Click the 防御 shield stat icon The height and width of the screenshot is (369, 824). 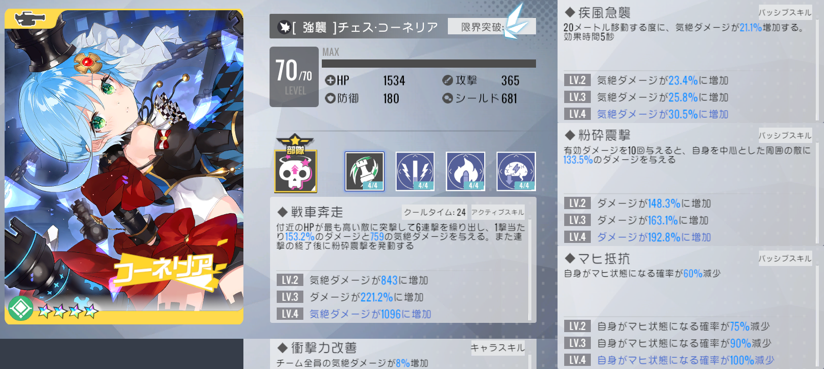(330, 98)
